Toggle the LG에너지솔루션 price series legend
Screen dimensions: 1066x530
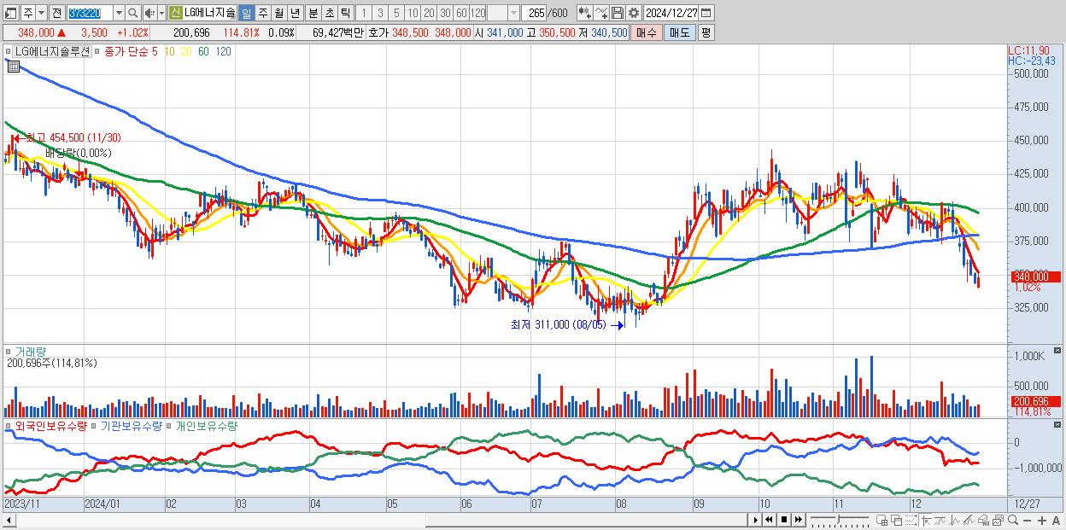click(x=52, y=51)
